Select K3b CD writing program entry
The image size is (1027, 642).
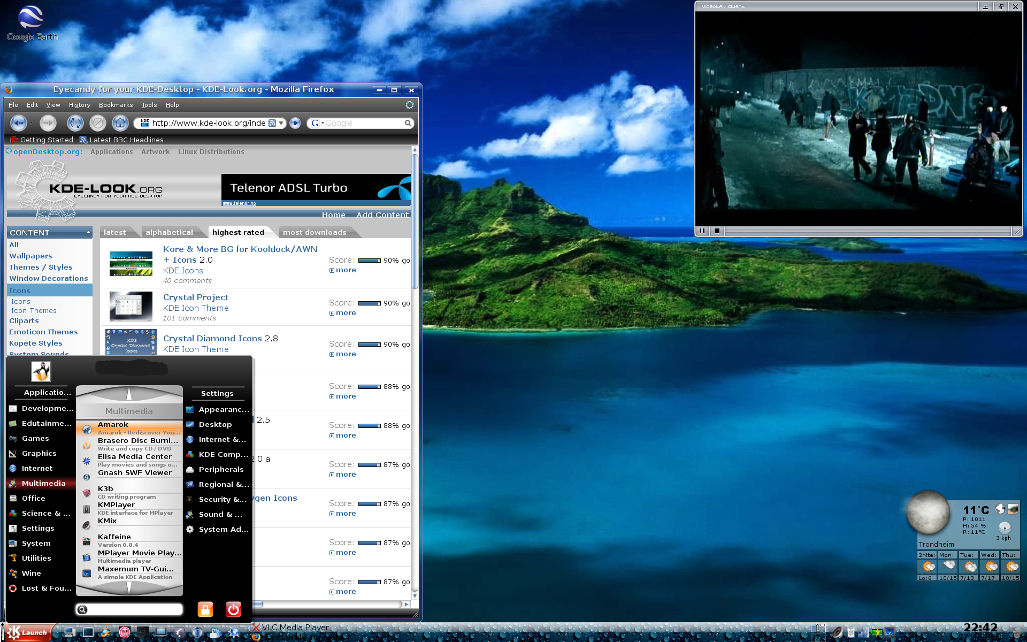coord(129,492)
